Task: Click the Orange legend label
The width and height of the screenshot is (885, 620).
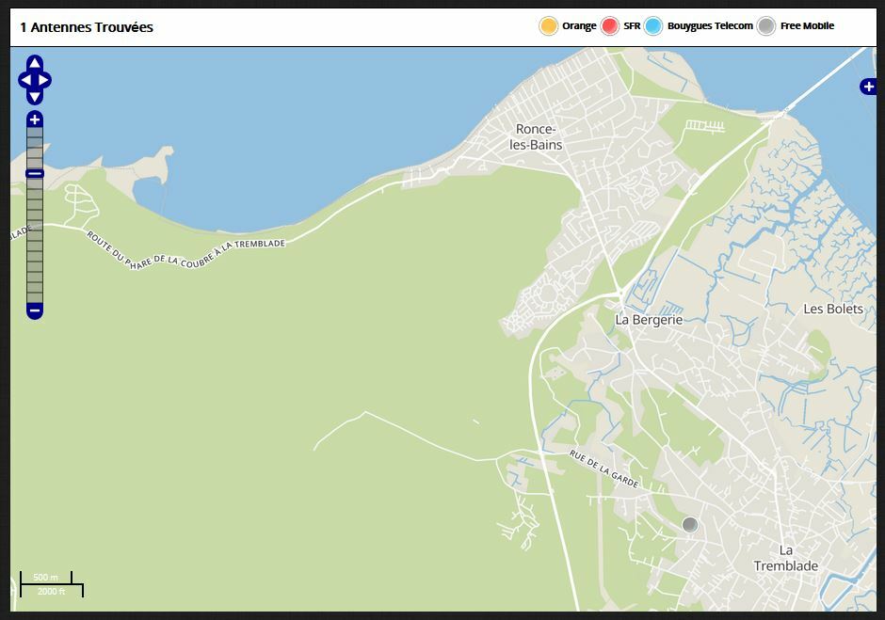Action: click(579, 26)
